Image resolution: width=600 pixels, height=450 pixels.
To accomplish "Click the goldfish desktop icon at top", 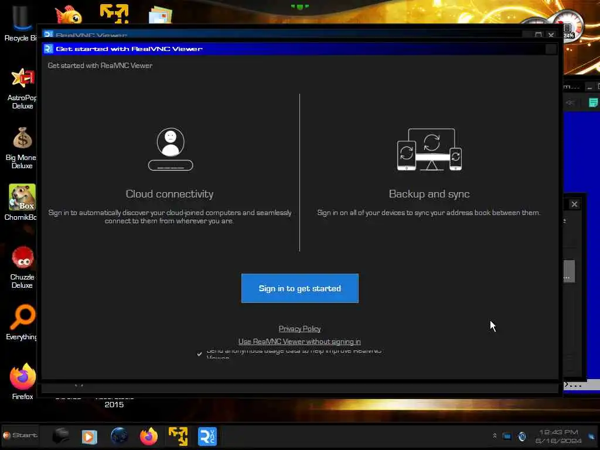I will (x=69, y=15).
